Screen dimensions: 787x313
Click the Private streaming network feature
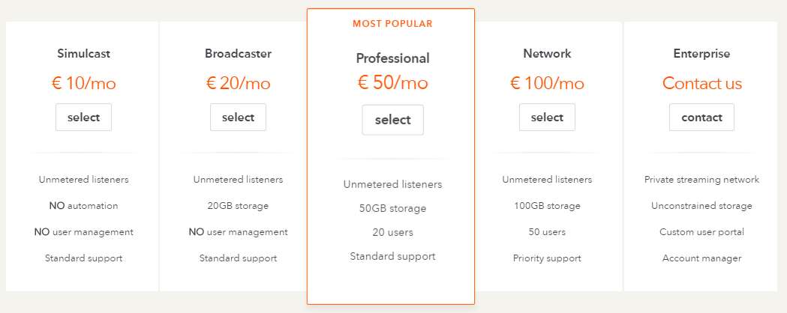pos(701,179)
